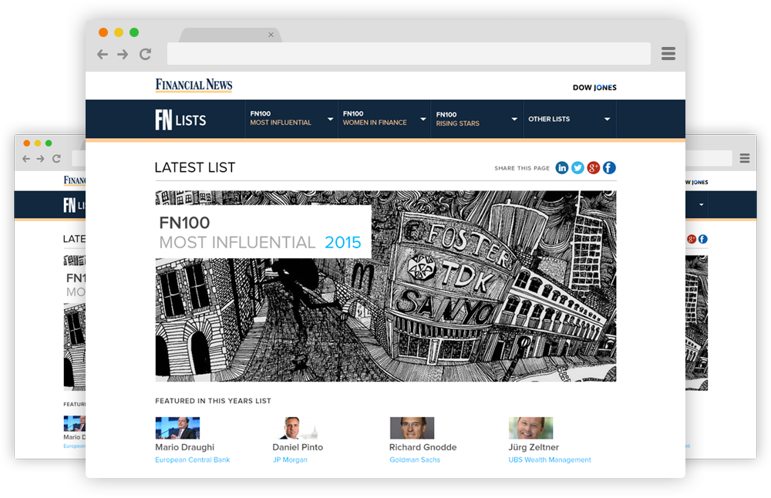Open Richard Gnodde photo thumbnail

click(412, 428)
